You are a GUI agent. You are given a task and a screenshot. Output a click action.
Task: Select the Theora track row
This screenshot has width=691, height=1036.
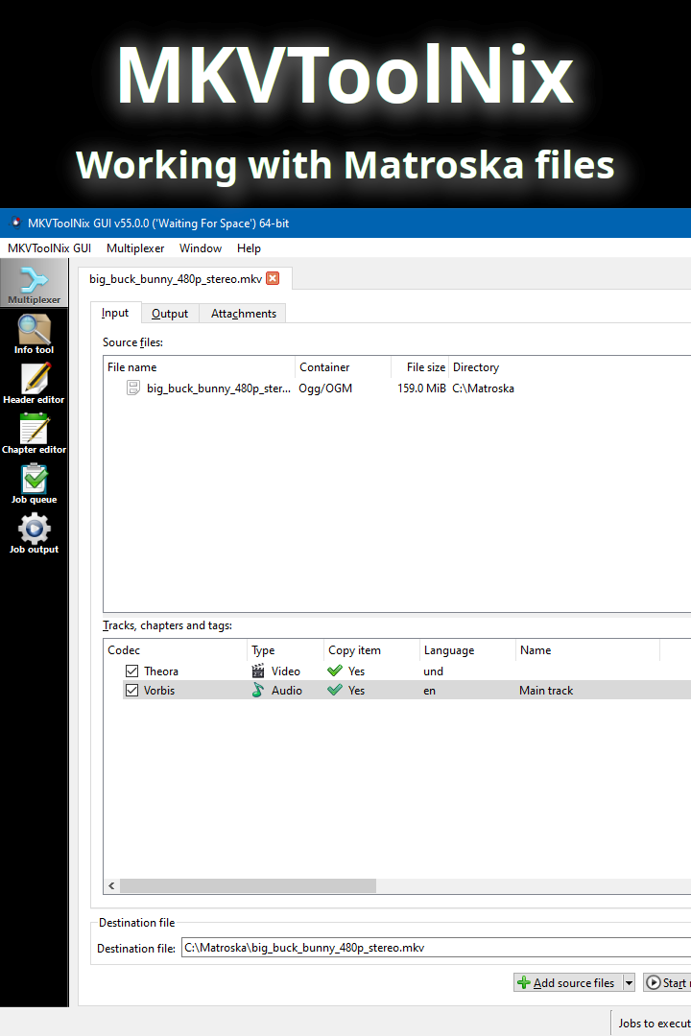pos(407,671)
